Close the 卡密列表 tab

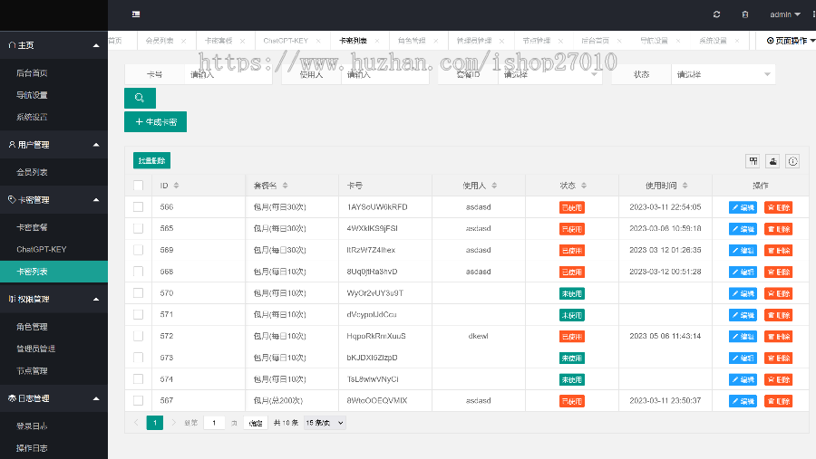377,41
